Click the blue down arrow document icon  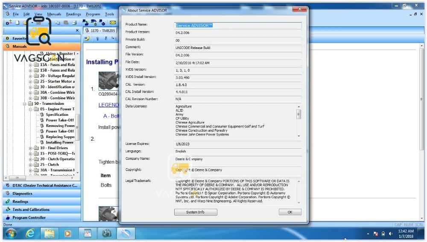click(x=106, y=39)
